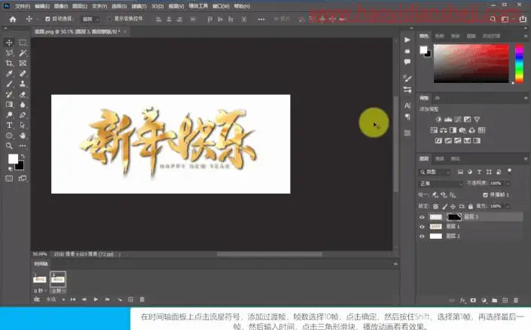Toggle the 显示变换控件 checkbox
Image resolution: width=531 pixels, height=330 pixels.
109,19
